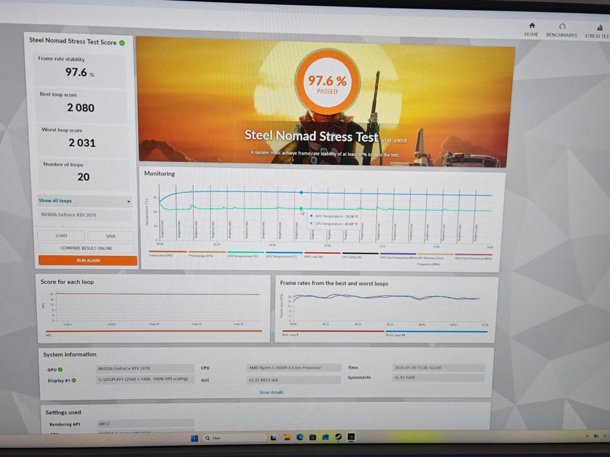Open the Show details link
This screenshot has width=610, height=457.
[x=271, y=392]
